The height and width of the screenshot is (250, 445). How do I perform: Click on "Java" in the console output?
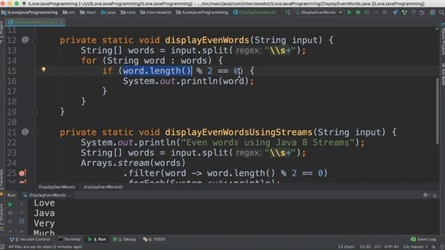click(x=44, y=213)
